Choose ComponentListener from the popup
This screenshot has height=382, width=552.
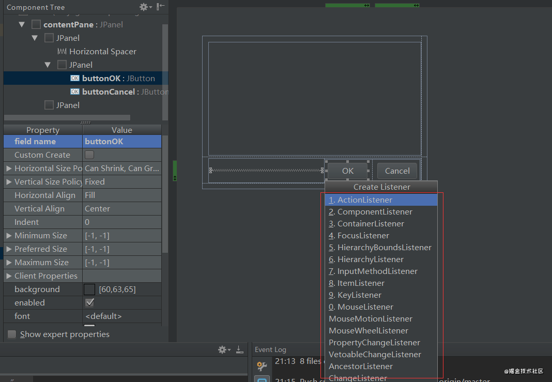tap(381, 212)
